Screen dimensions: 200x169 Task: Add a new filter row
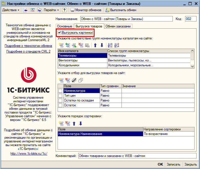pos(61,80)
